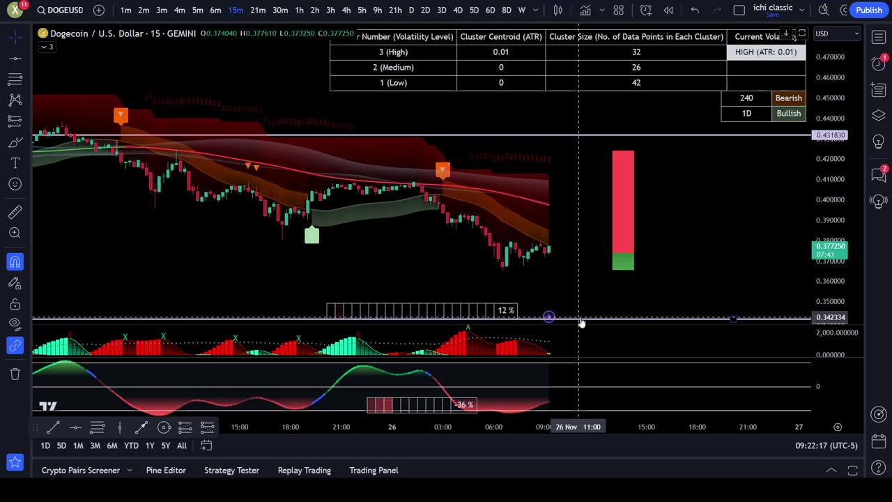Click the trash remove objects icon
The image size is (892, 502).
tap(15, 374)
